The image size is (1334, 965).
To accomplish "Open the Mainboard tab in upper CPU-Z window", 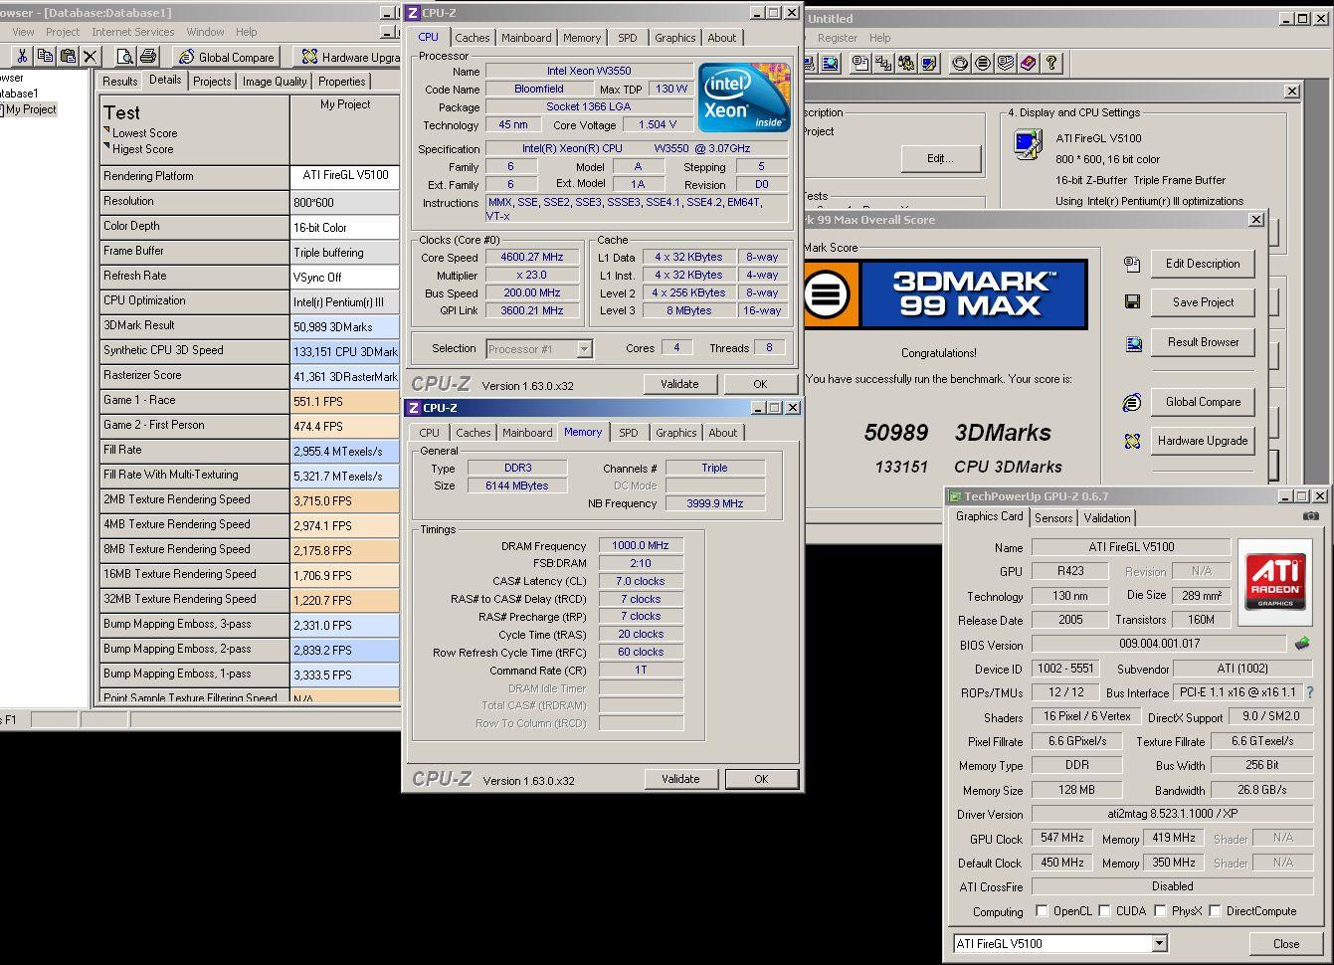I will click(526, 38).
